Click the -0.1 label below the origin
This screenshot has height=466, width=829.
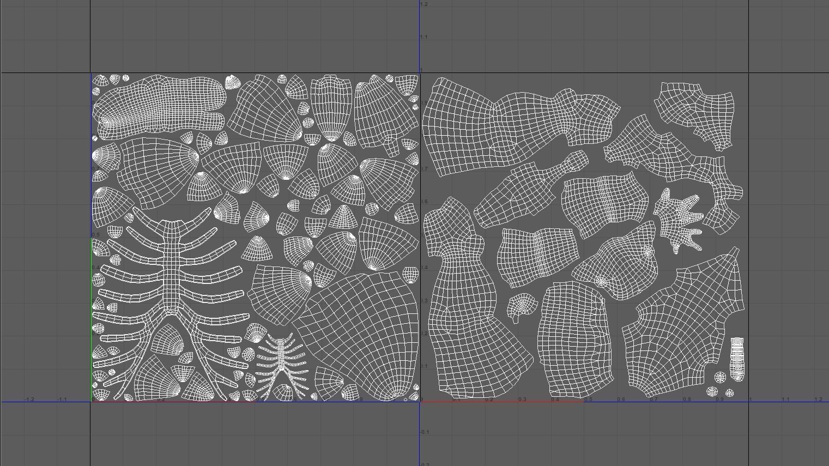click(425, 432)
